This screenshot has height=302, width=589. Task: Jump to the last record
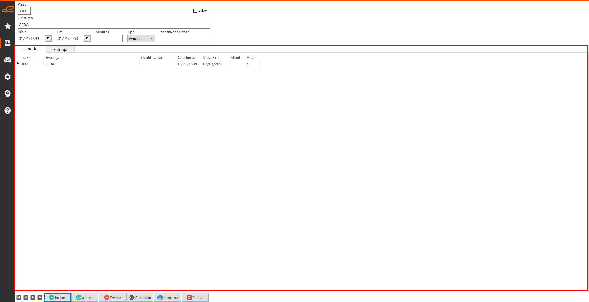[40, 297]
